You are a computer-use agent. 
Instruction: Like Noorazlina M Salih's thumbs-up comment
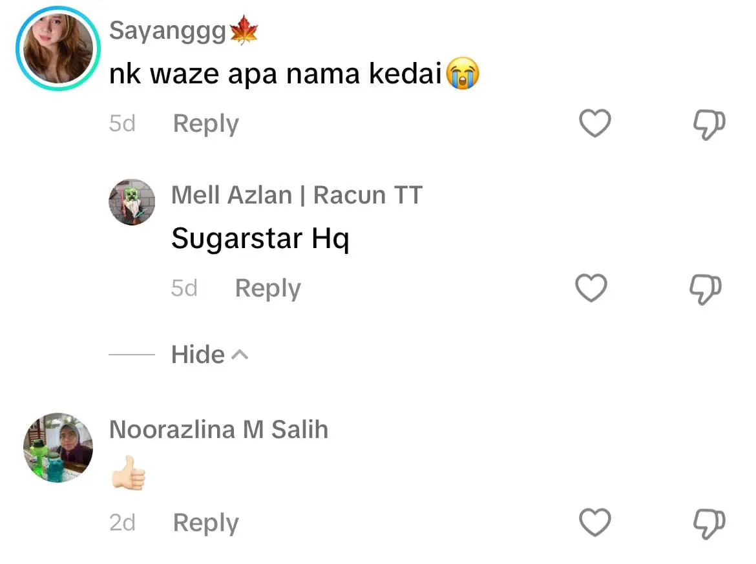coord(594,522)
